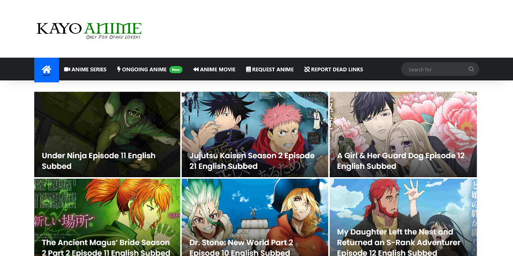Open My Daughter Left the Nest Episode 12

[x=399, y=242]
